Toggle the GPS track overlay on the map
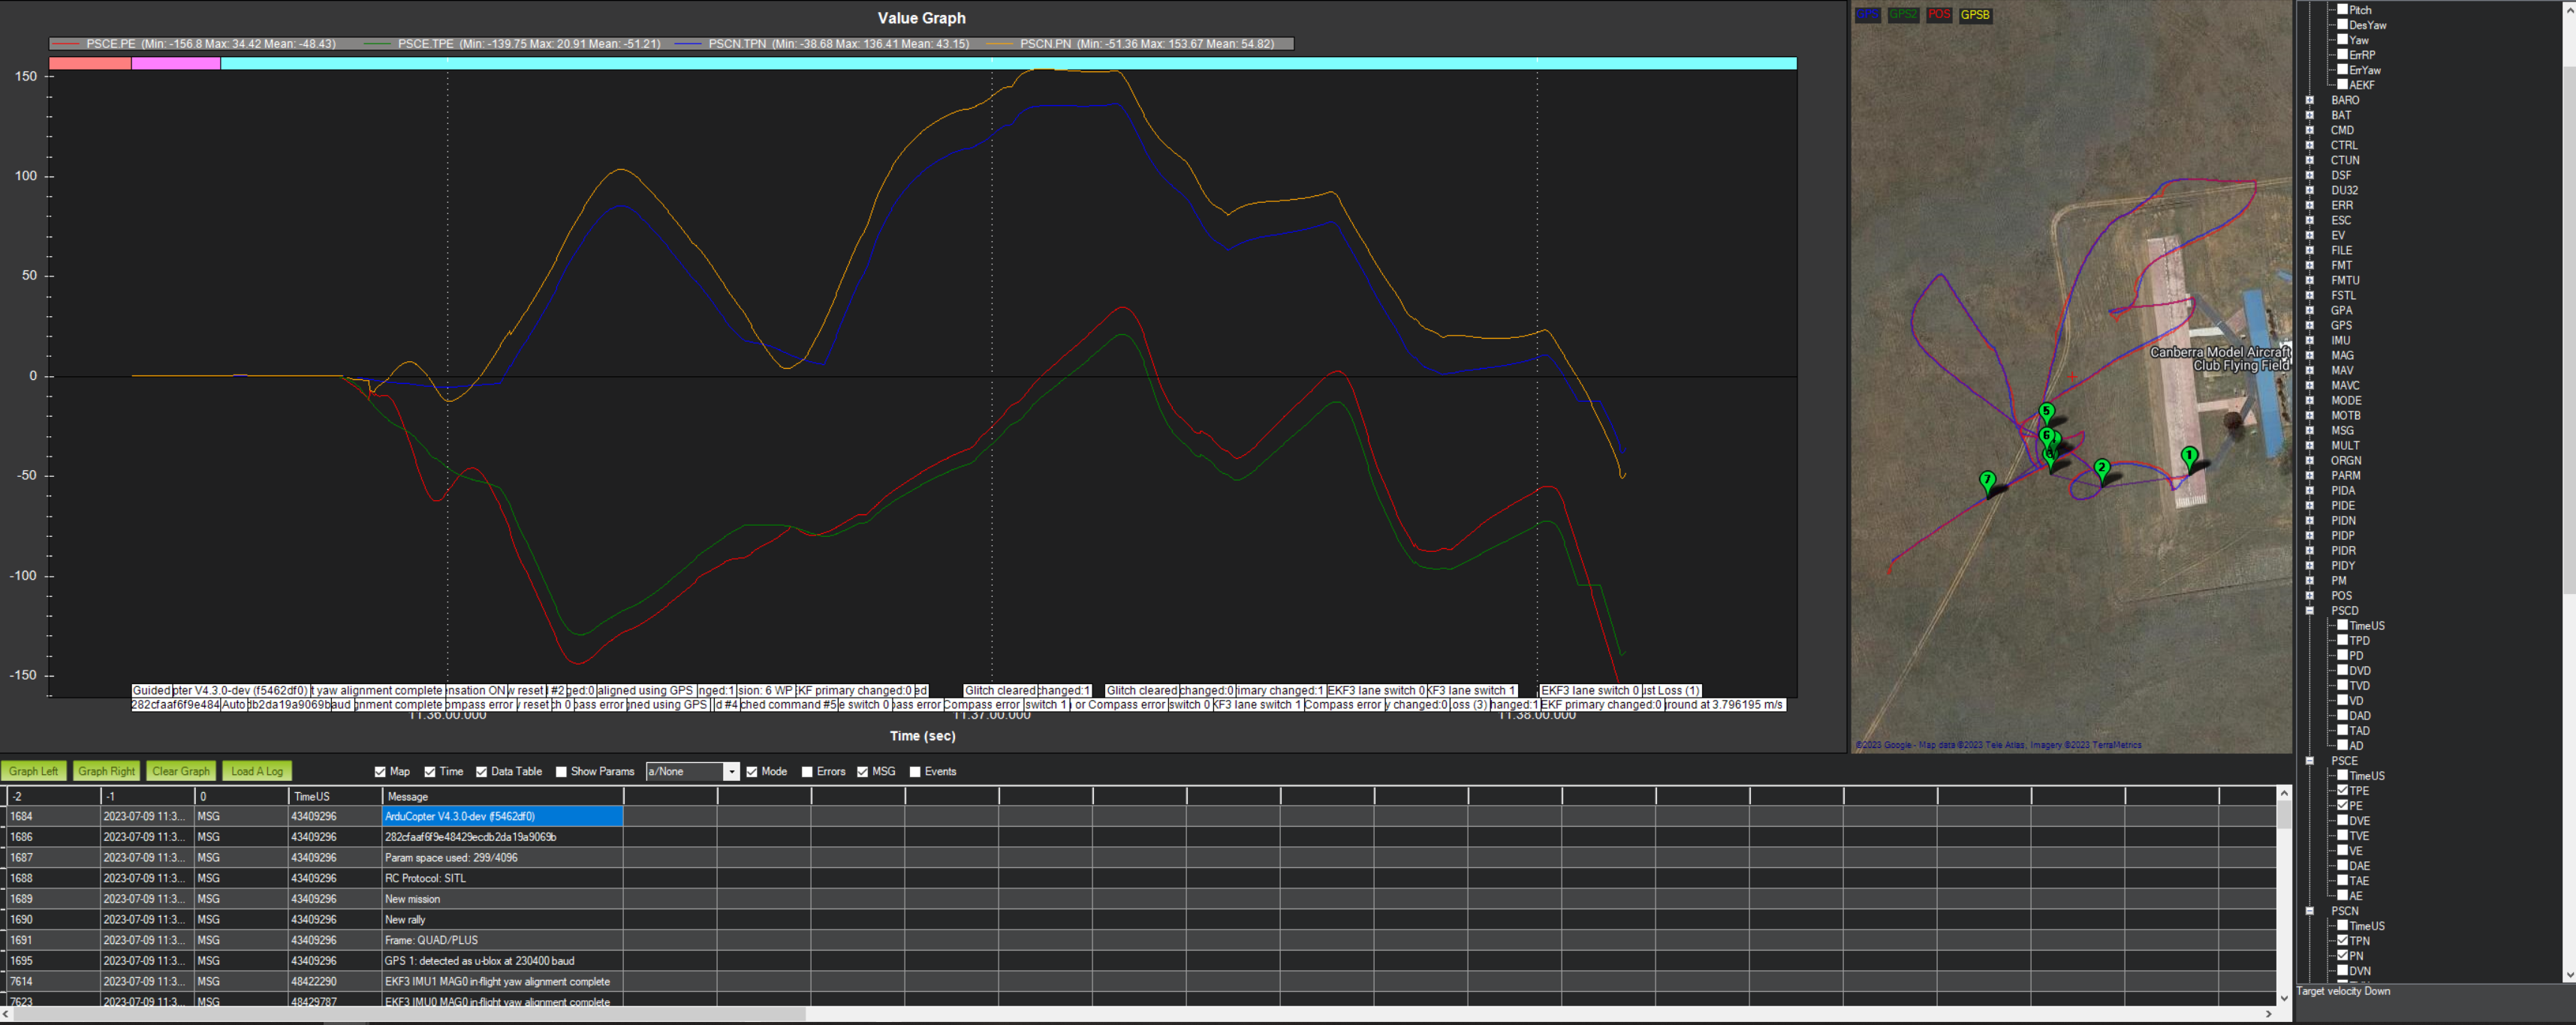The width and height of the screenshot is (2576, 1025). [1868, 15]
